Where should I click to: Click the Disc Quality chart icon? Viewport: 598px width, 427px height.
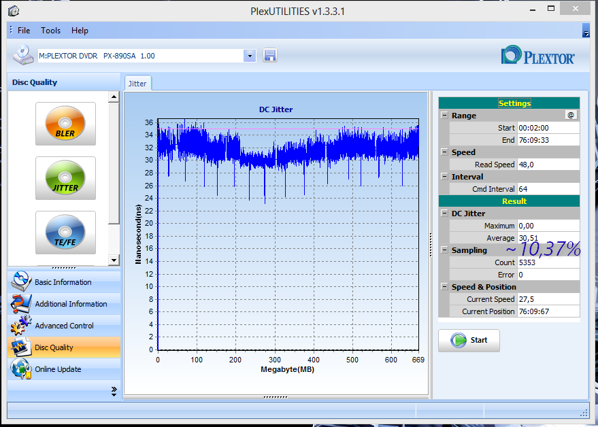(21, 347)
